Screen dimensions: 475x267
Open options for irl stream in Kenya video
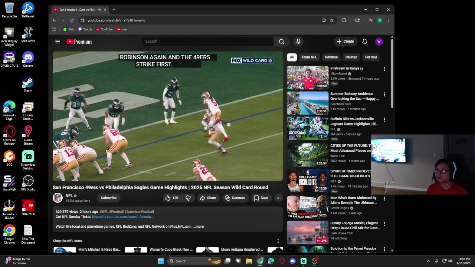(384, 69)
